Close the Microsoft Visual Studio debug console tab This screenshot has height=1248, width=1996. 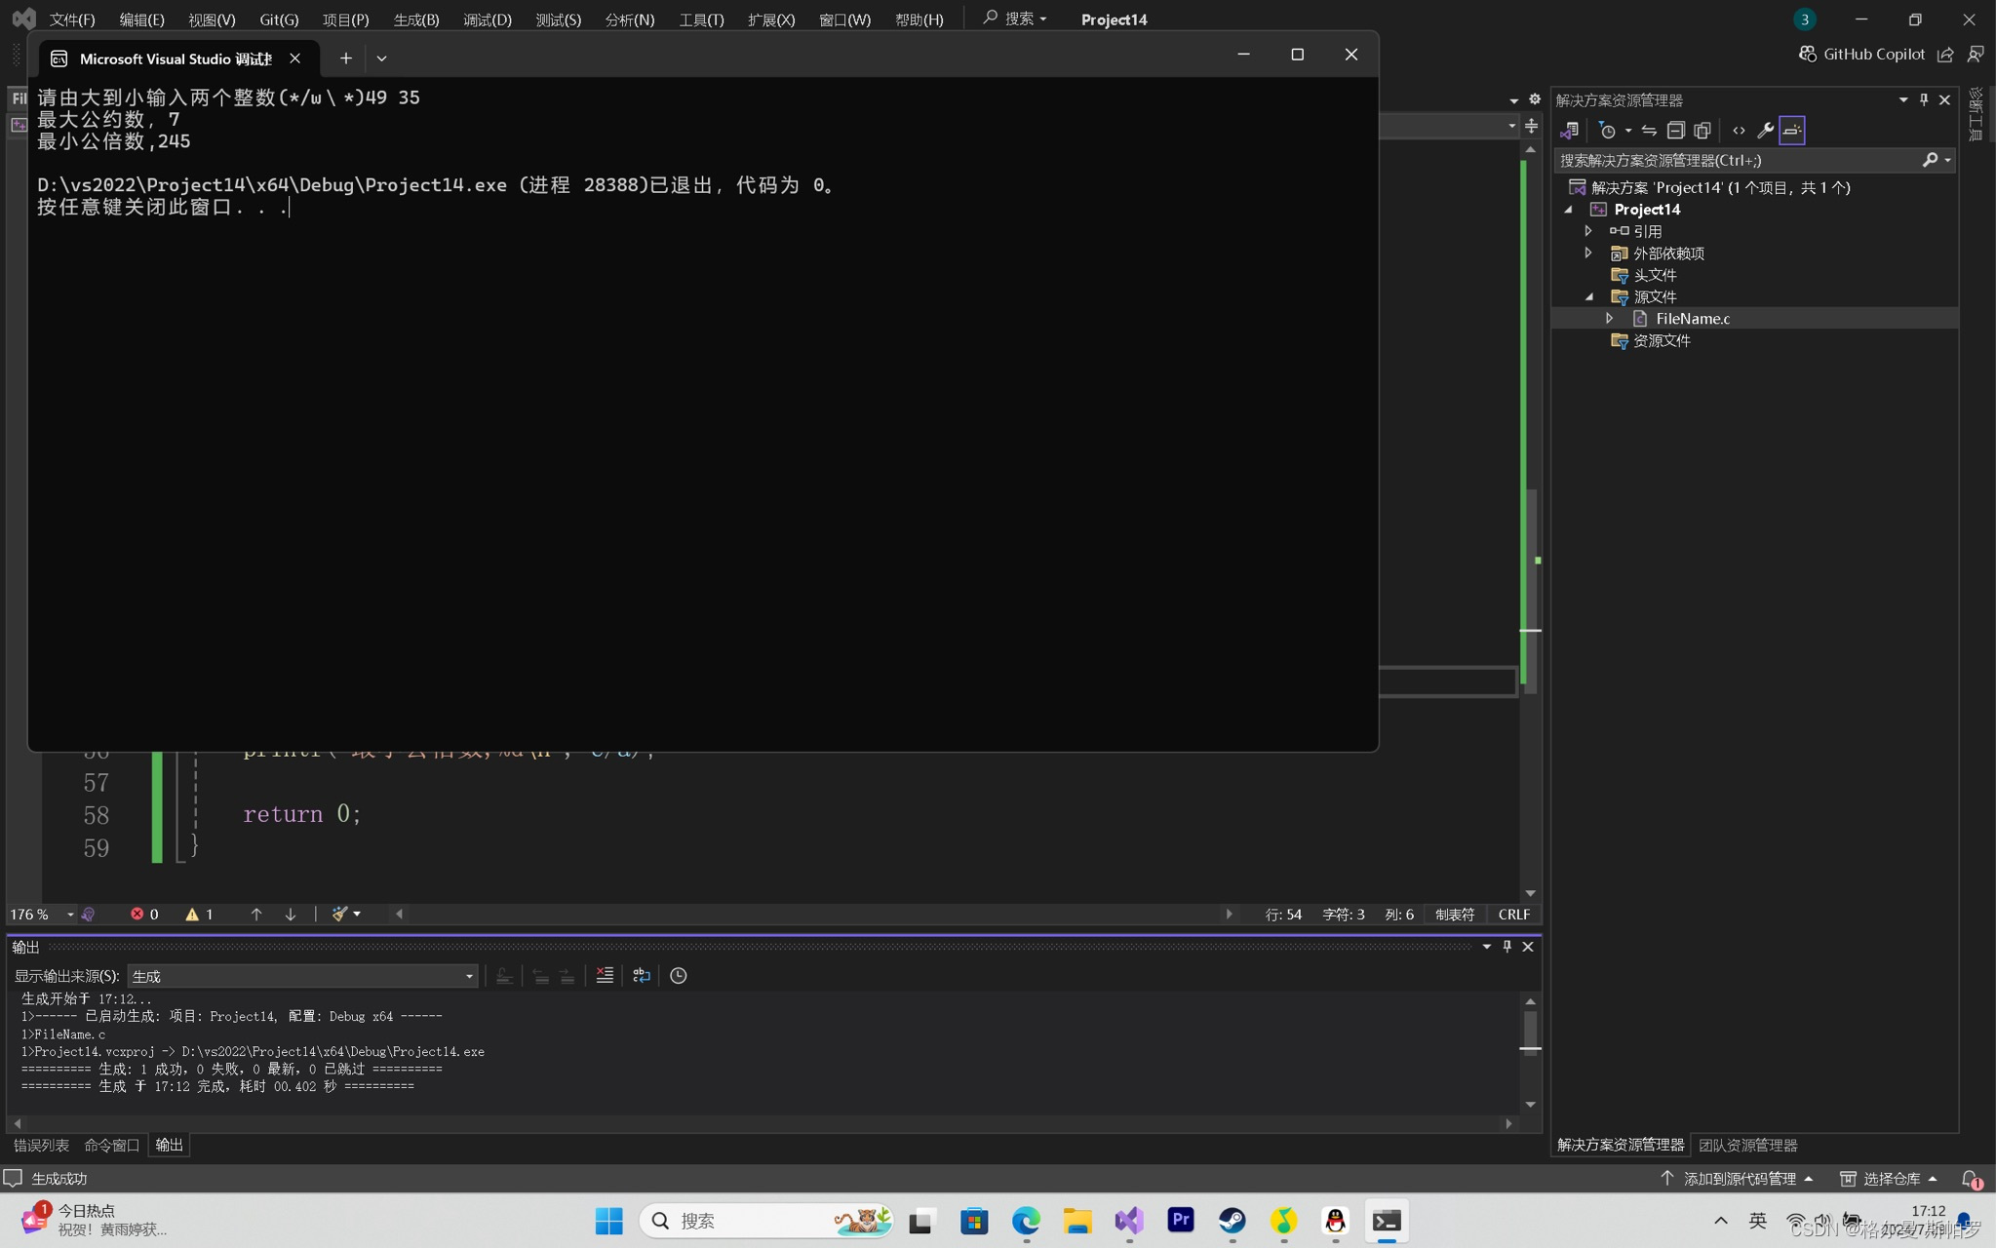click(x=294, y=58)
